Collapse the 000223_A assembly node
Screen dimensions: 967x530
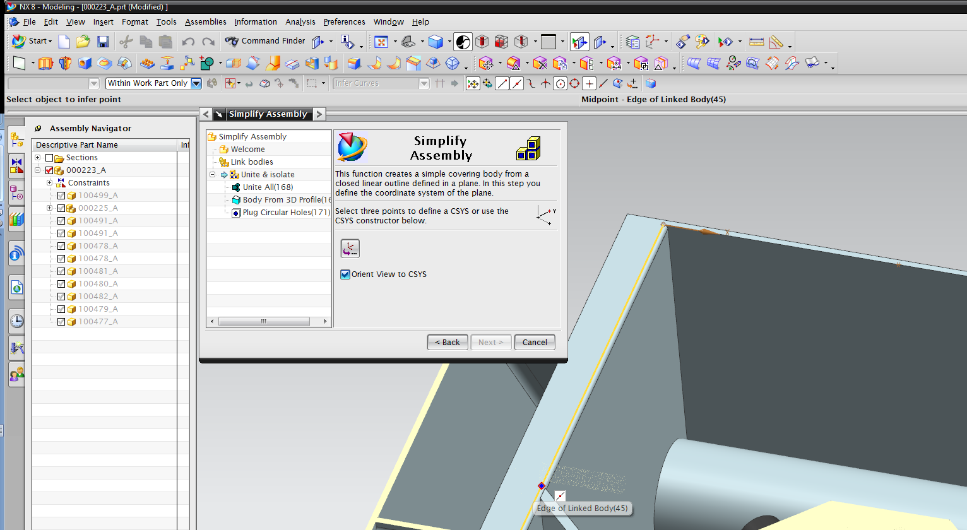(x=38, y=170)
